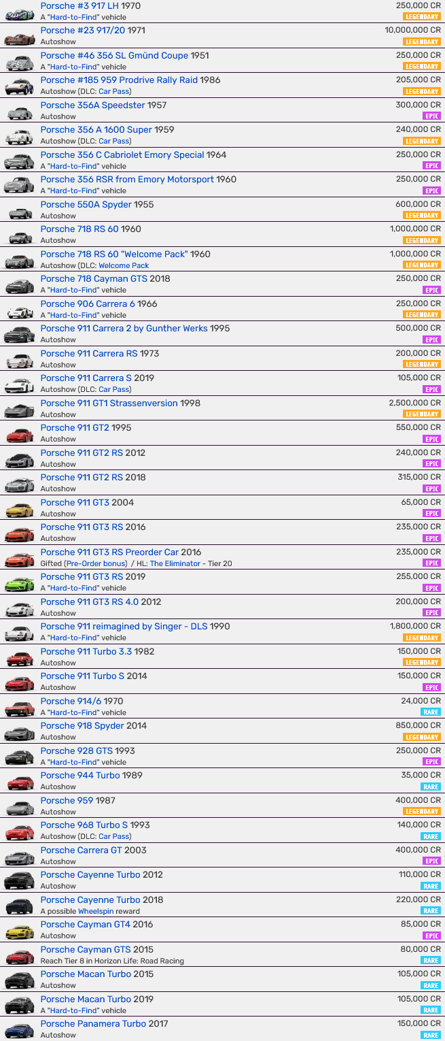Open Porsche 911 GT3 RS Preorder Car
The image size is (445, 1041).
[109, 552]
